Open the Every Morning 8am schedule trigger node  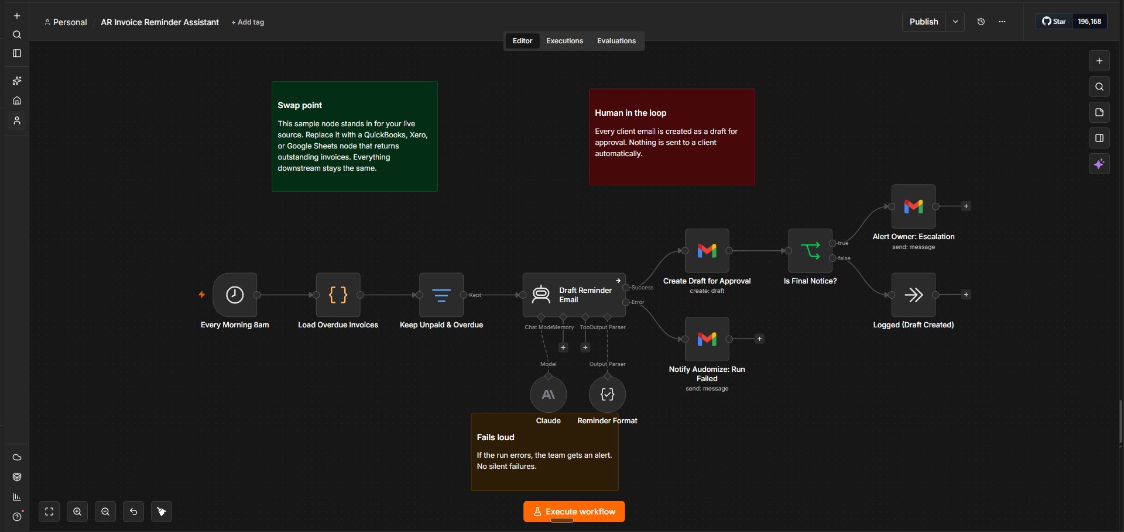pyautogui.click(x=235, y=295)
